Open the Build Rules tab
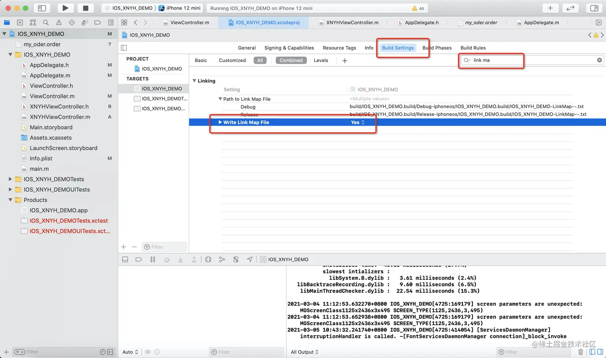Screen dimensions: 606x358 (x=473, y=48)
